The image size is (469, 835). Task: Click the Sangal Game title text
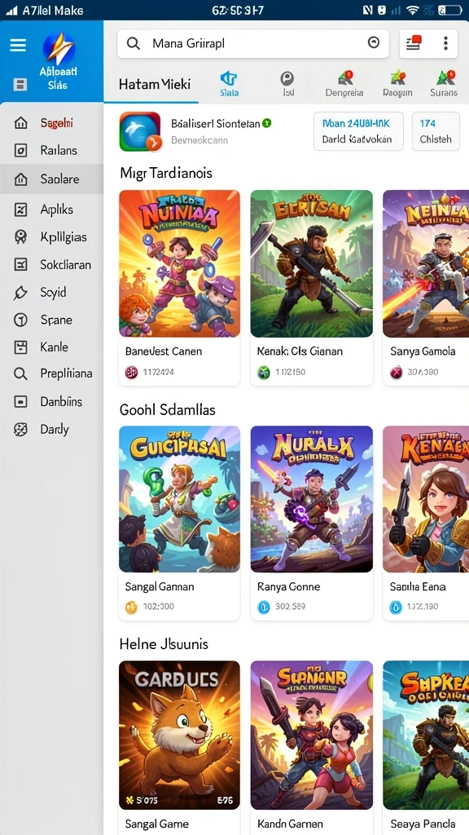pyautogui.click(x=157, y=824)
